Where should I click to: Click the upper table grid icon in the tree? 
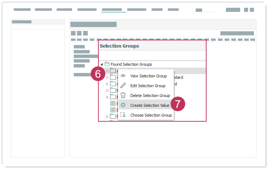tap(113, 104)
